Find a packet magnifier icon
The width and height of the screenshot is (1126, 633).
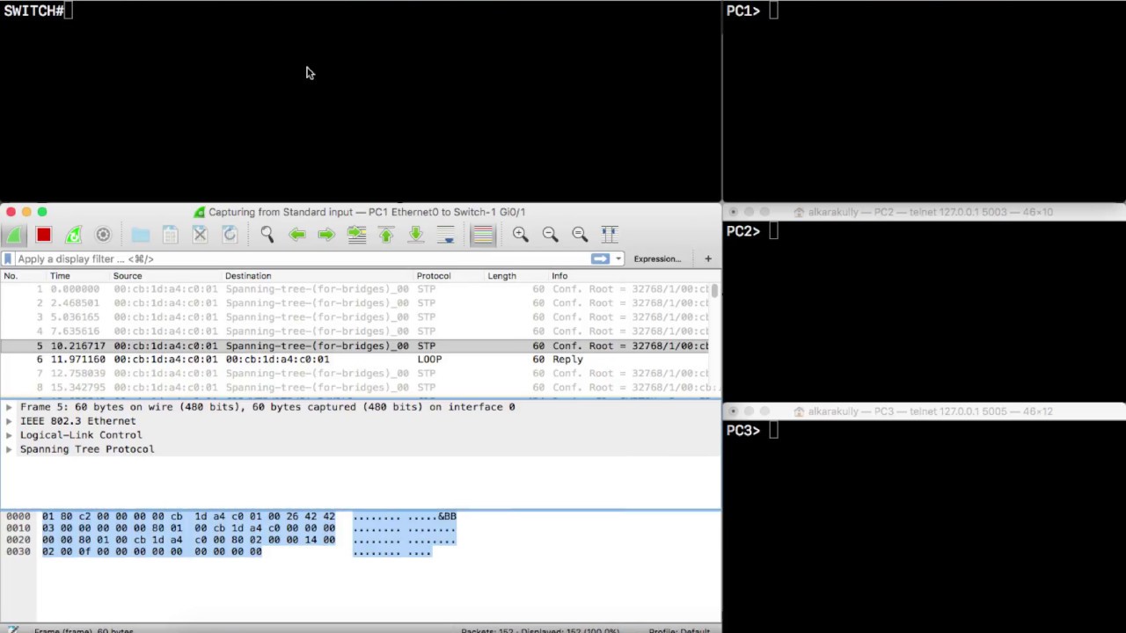[267, 235]
